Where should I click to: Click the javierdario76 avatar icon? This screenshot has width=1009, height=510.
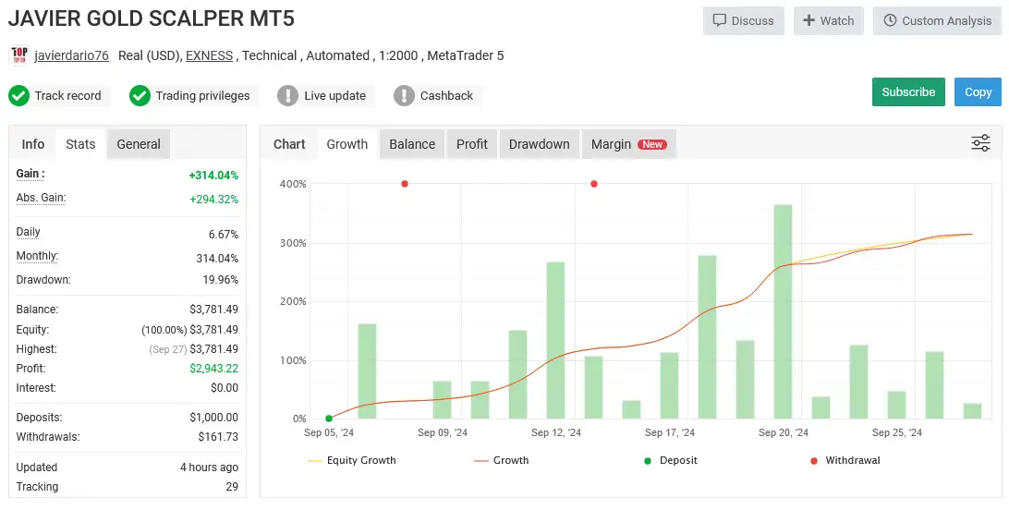pyautogui.click(x=18, y=55)
